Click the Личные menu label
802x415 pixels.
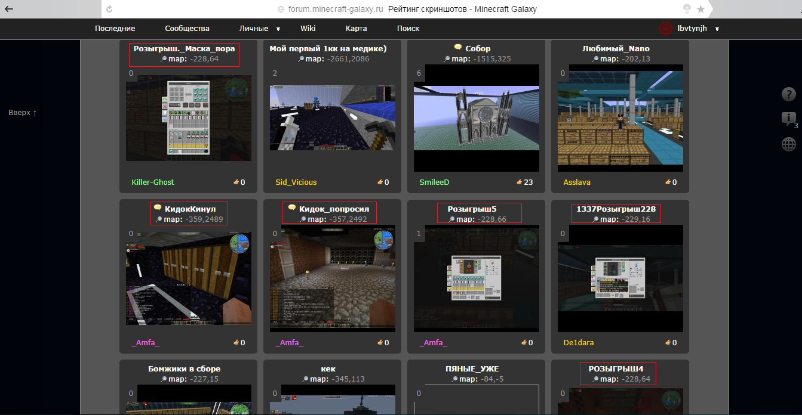[254, 29]
